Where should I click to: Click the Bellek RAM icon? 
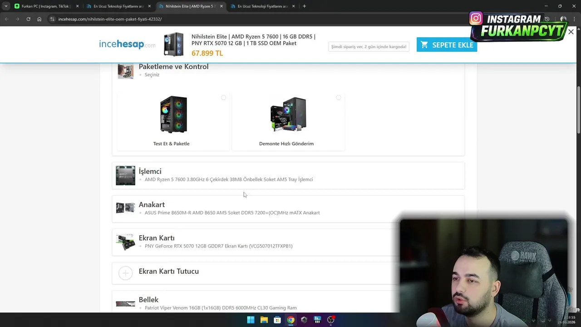125,304
